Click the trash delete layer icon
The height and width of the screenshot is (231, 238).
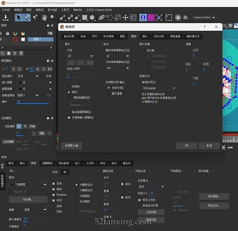pyautogui.click(x=21, y=53)
